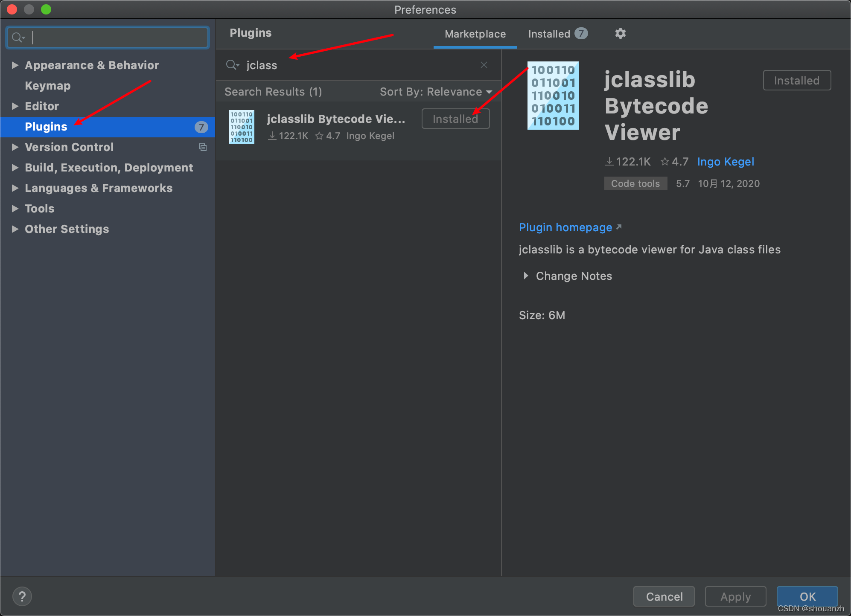Click the plugin search magnifier icon
This screenshot has width=851, height=616.
[232, 65]
